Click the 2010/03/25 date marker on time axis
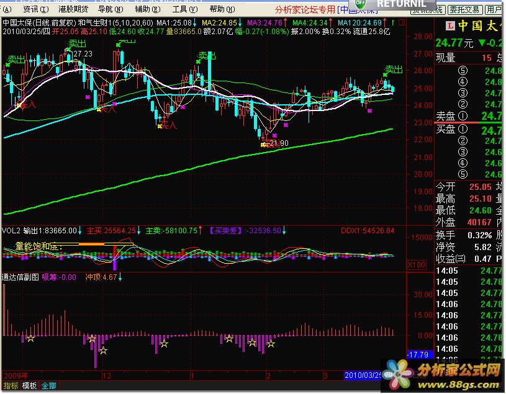The image size is (506, 394). [363, 375]
